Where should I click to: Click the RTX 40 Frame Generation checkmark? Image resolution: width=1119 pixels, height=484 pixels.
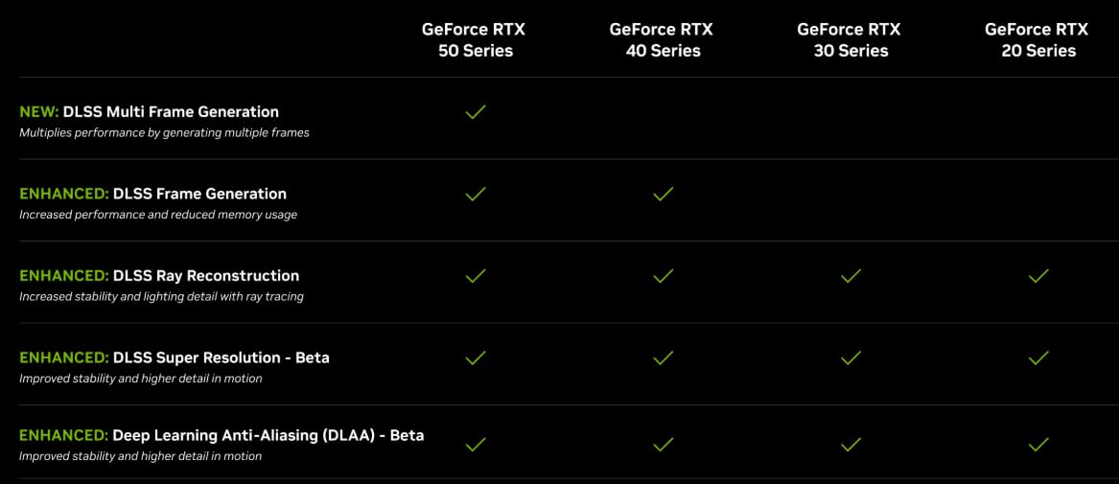[x=663, y=194]
